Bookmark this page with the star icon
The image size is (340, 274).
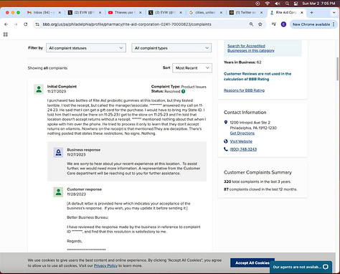[260, 24]
